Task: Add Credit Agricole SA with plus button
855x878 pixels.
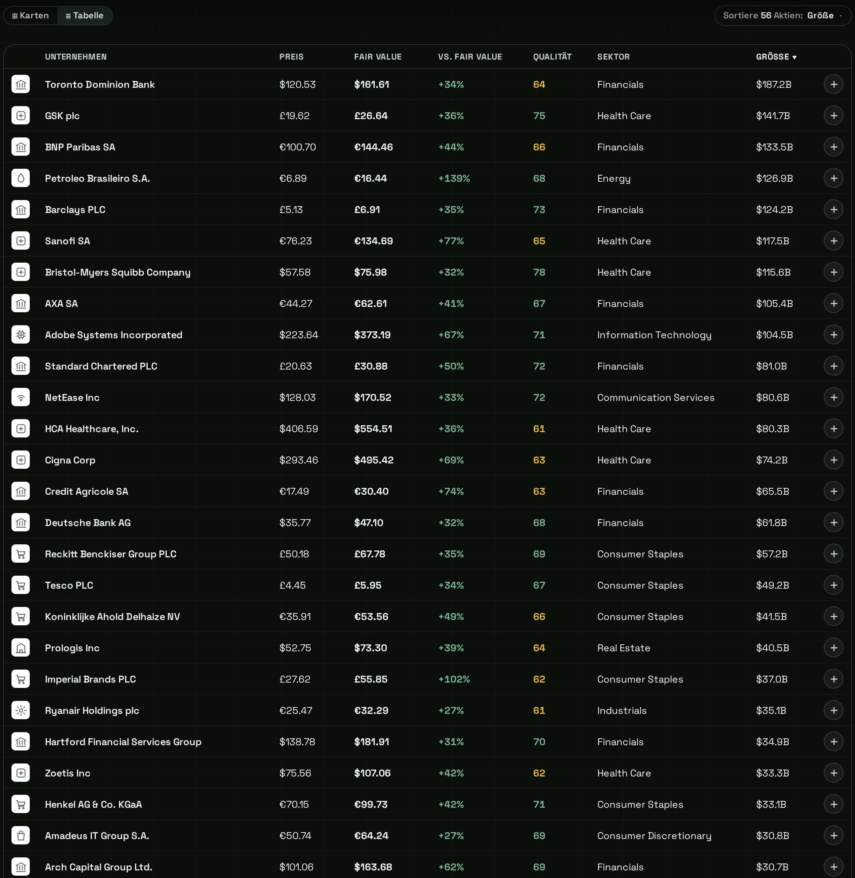Action: tap(834, 491)
